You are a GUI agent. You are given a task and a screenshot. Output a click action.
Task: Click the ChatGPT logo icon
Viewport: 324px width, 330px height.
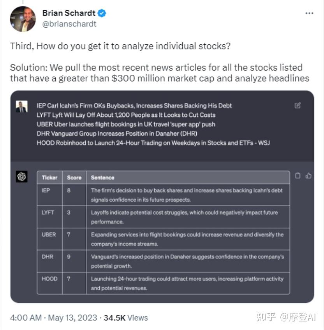(22, 177)
